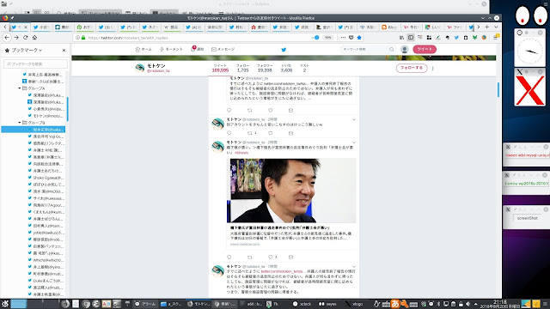Open the Firefox library icon

401,38
